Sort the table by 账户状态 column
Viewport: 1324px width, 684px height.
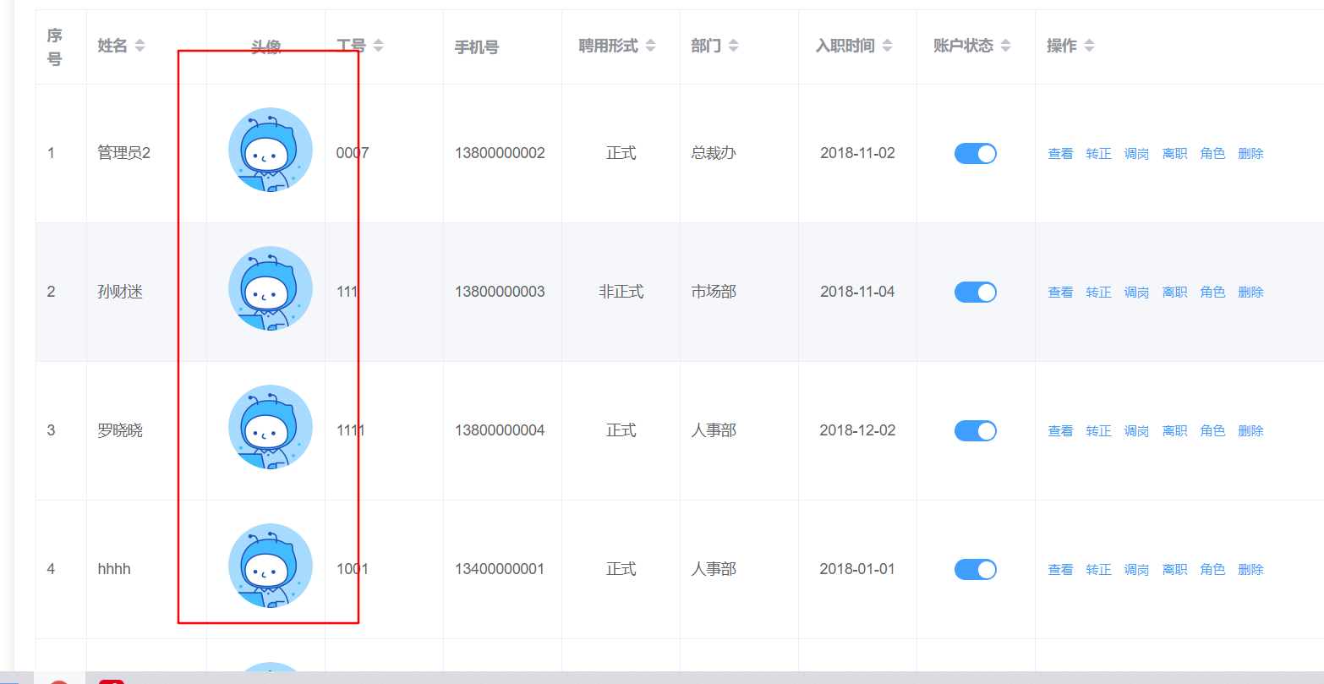click(1005, 46)
